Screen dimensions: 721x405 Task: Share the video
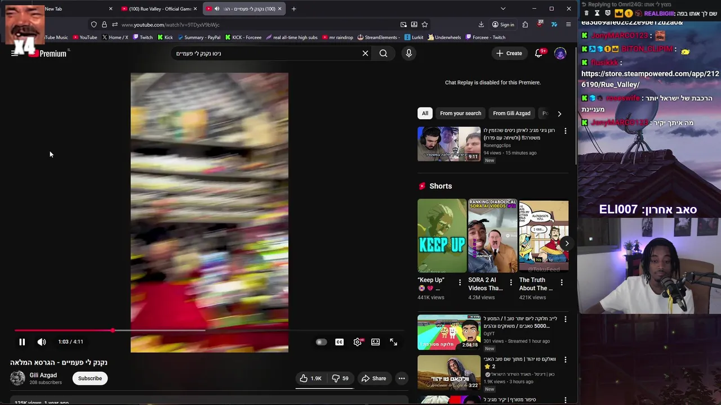[374, 379]
